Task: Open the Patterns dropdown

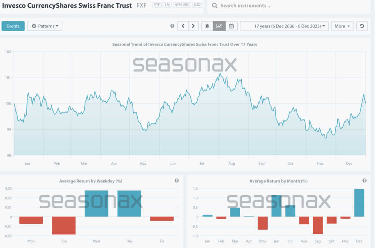Action: click(x=45, y=26)
